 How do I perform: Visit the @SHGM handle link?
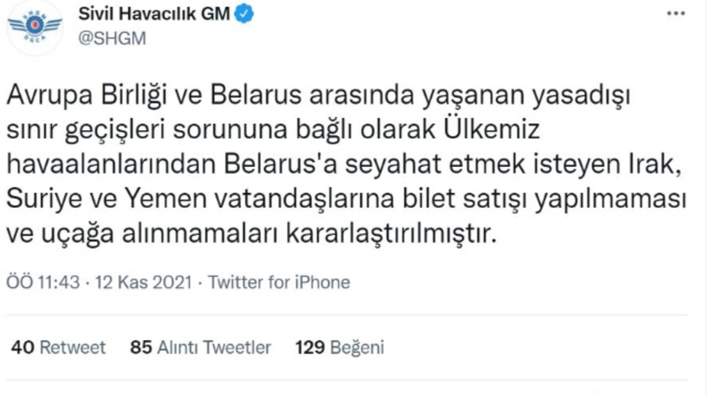(112, 39)
